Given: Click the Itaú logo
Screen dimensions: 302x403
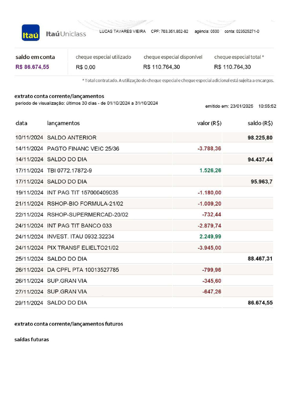Looking at the screenshot, I should (31, 33).
